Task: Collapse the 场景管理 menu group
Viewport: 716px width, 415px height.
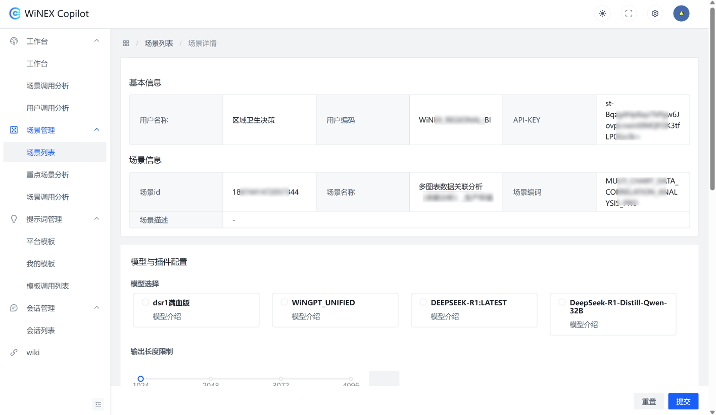Action: pos(97,130)
